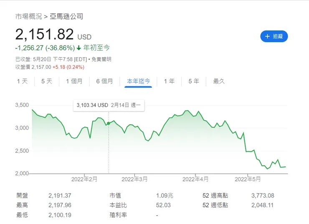Switch to the 5 年 tab
The height and width of the screenshot is (224, 309).
pos(194,81)
